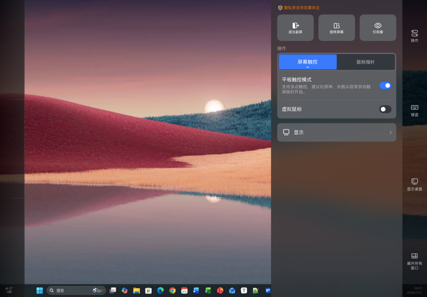Image resolution: width=427 pixels, height=297 pixels.
Task: Open the 键盘 keyboard sidebar item
Action: [414, 110]
